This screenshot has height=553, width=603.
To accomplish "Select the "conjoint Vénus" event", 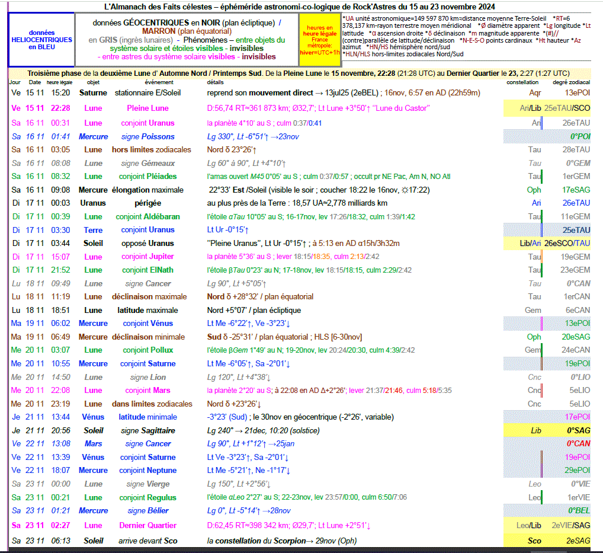I will [x=147, y=324].
